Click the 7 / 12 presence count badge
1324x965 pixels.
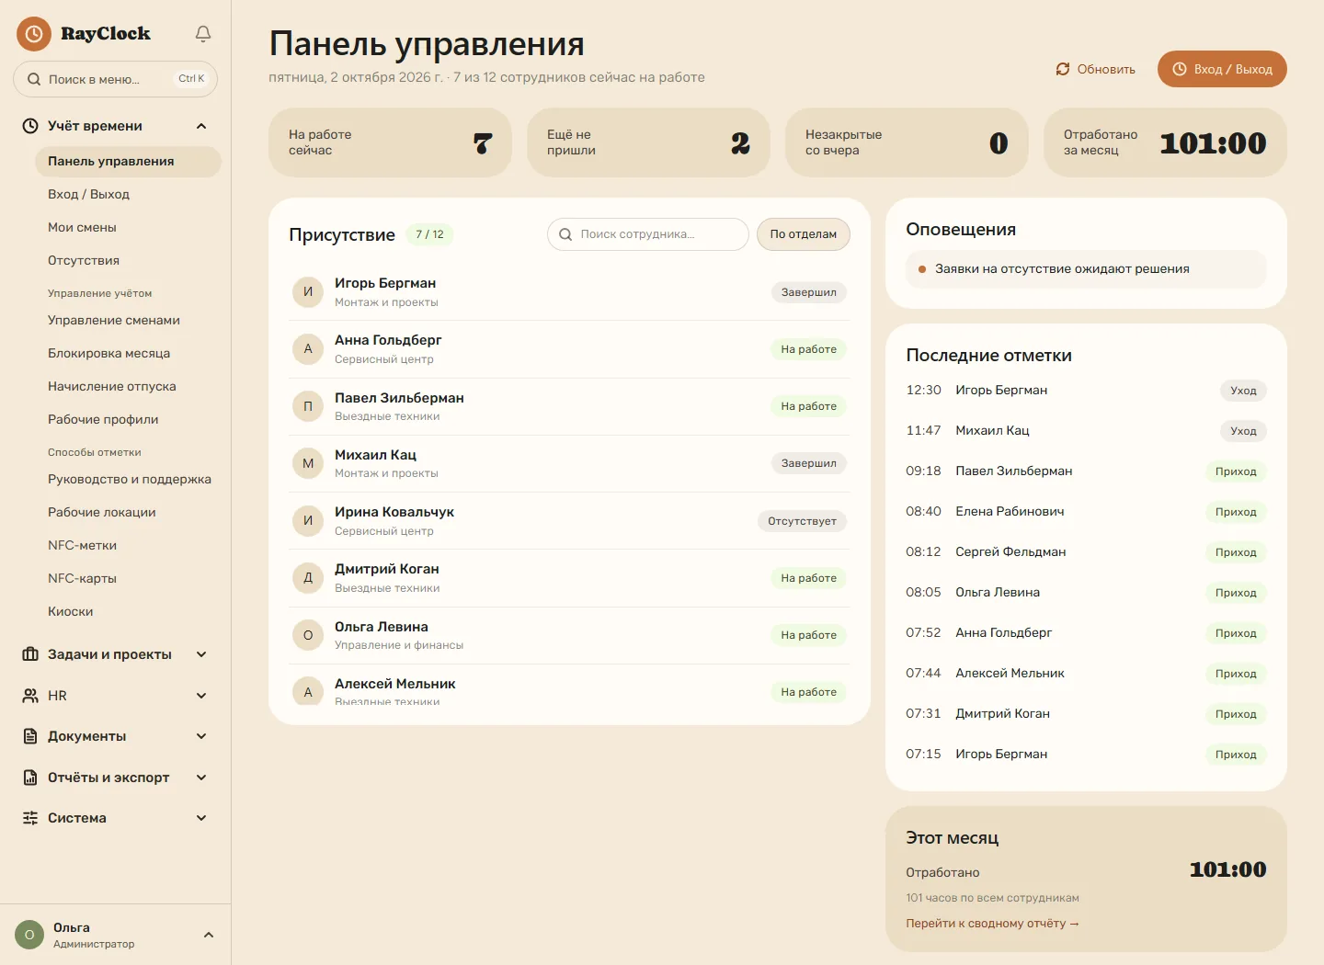point(429,234)
